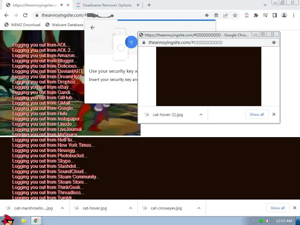
Task: Click Chrome icon in taskbar
Action: click(x=36, y=221)
